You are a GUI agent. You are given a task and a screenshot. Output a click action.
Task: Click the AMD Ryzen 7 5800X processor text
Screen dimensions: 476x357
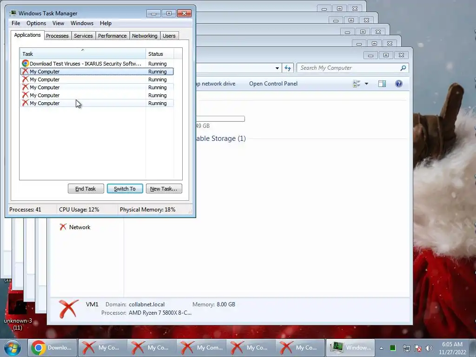coord(160,313)
